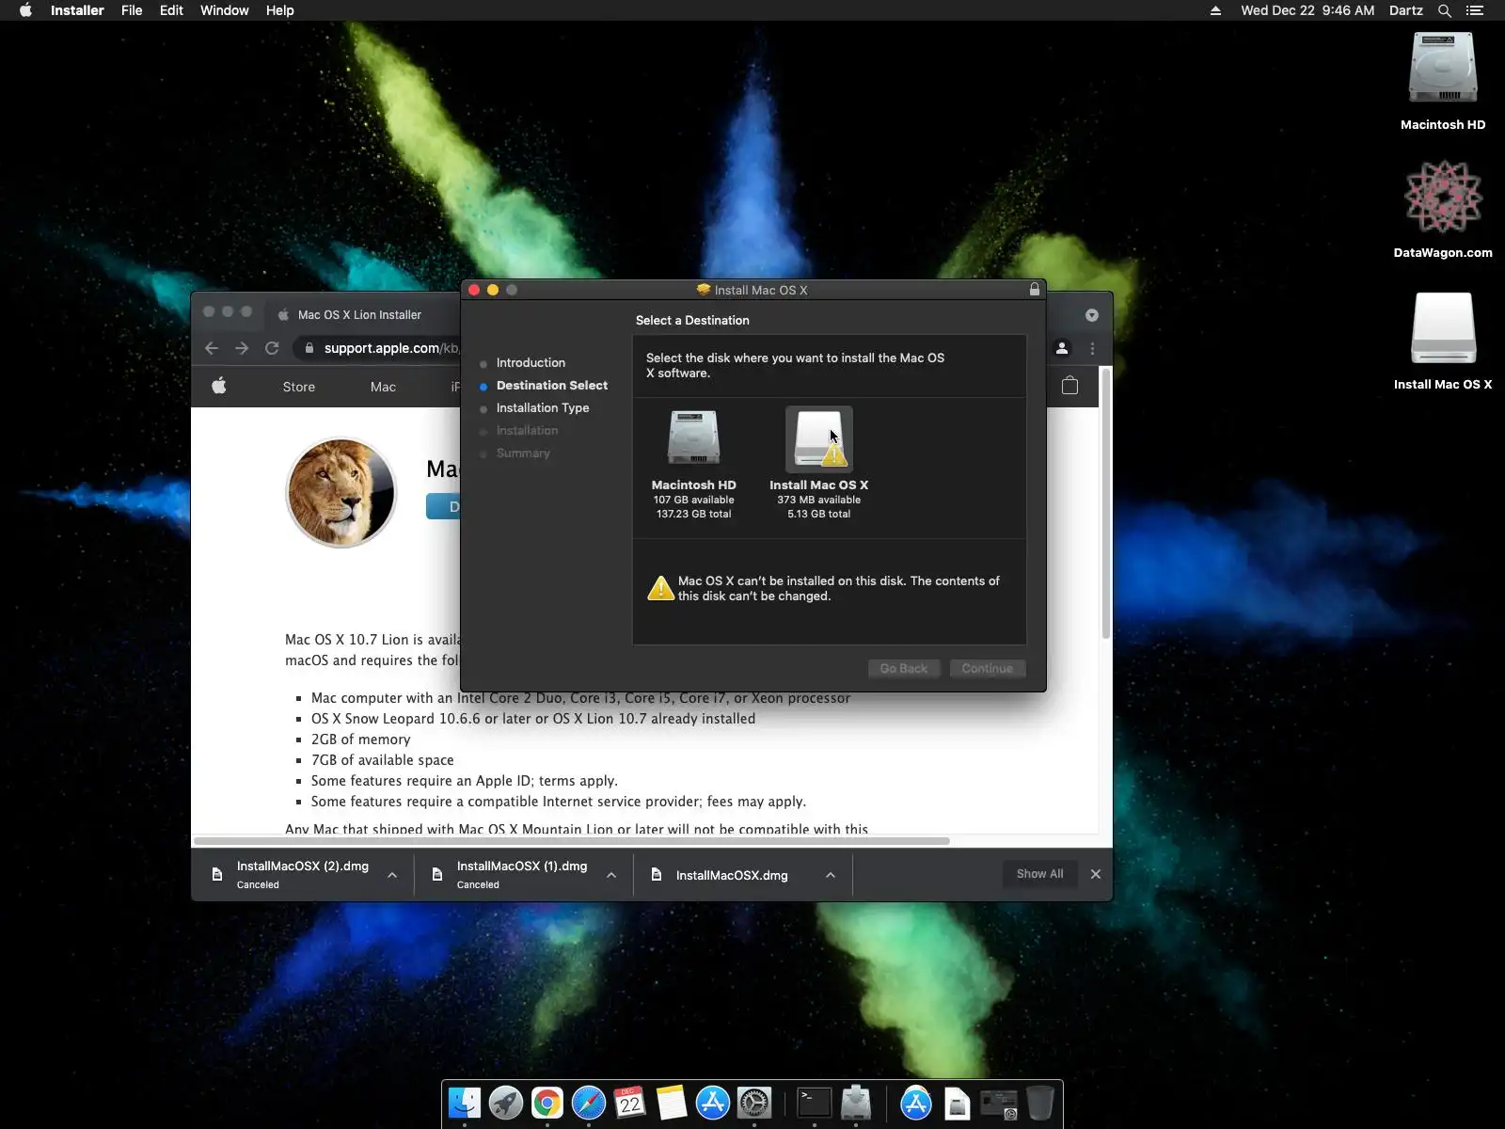The image size is (1505, 1129).
Task: Open Notes from the Dock
Action: (672, 1103)
